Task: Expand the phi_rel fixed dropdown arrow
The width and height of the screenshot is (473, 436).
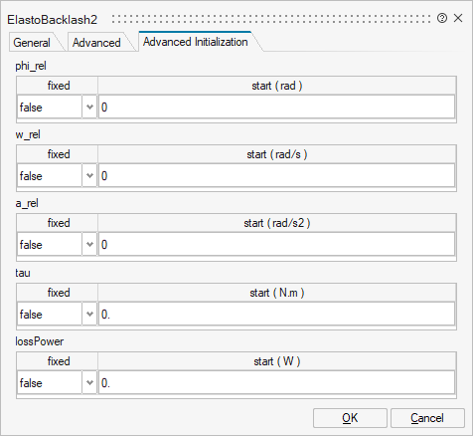Action: (89, 107)
